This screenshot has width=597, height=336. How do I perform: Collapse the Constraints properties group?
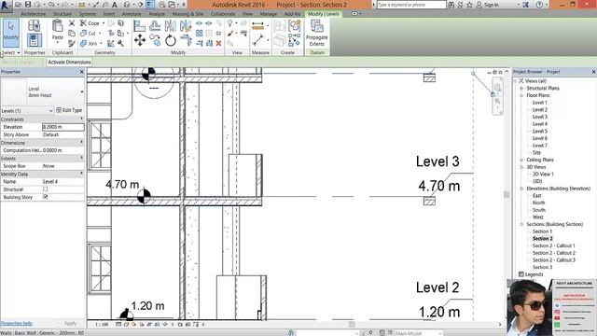[81, 119]
